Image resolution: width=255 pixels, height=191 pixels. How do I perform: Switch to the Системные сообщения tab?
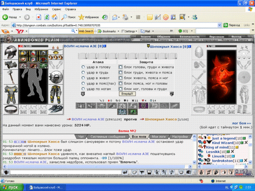click(108, 137)
